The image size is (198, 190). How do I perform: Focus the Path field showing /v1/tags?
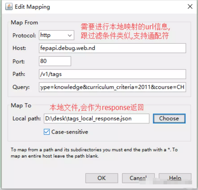pos(112,74)
